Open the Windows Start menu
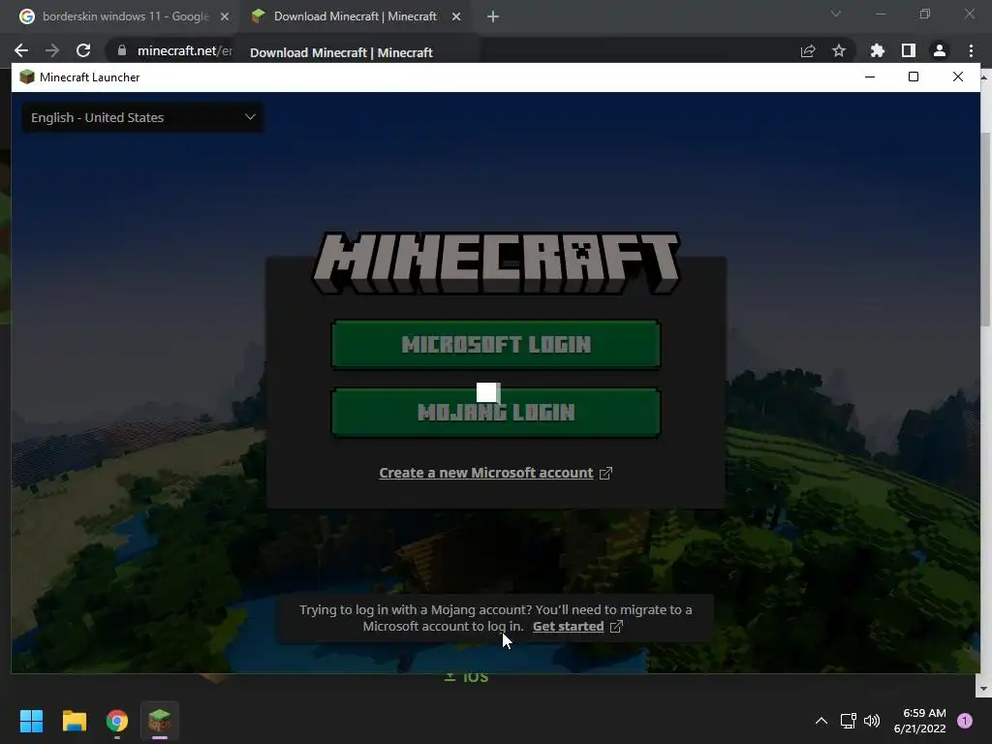Image resolution: width=992 pixels, height=744 pixels. (x=31, y=721)
